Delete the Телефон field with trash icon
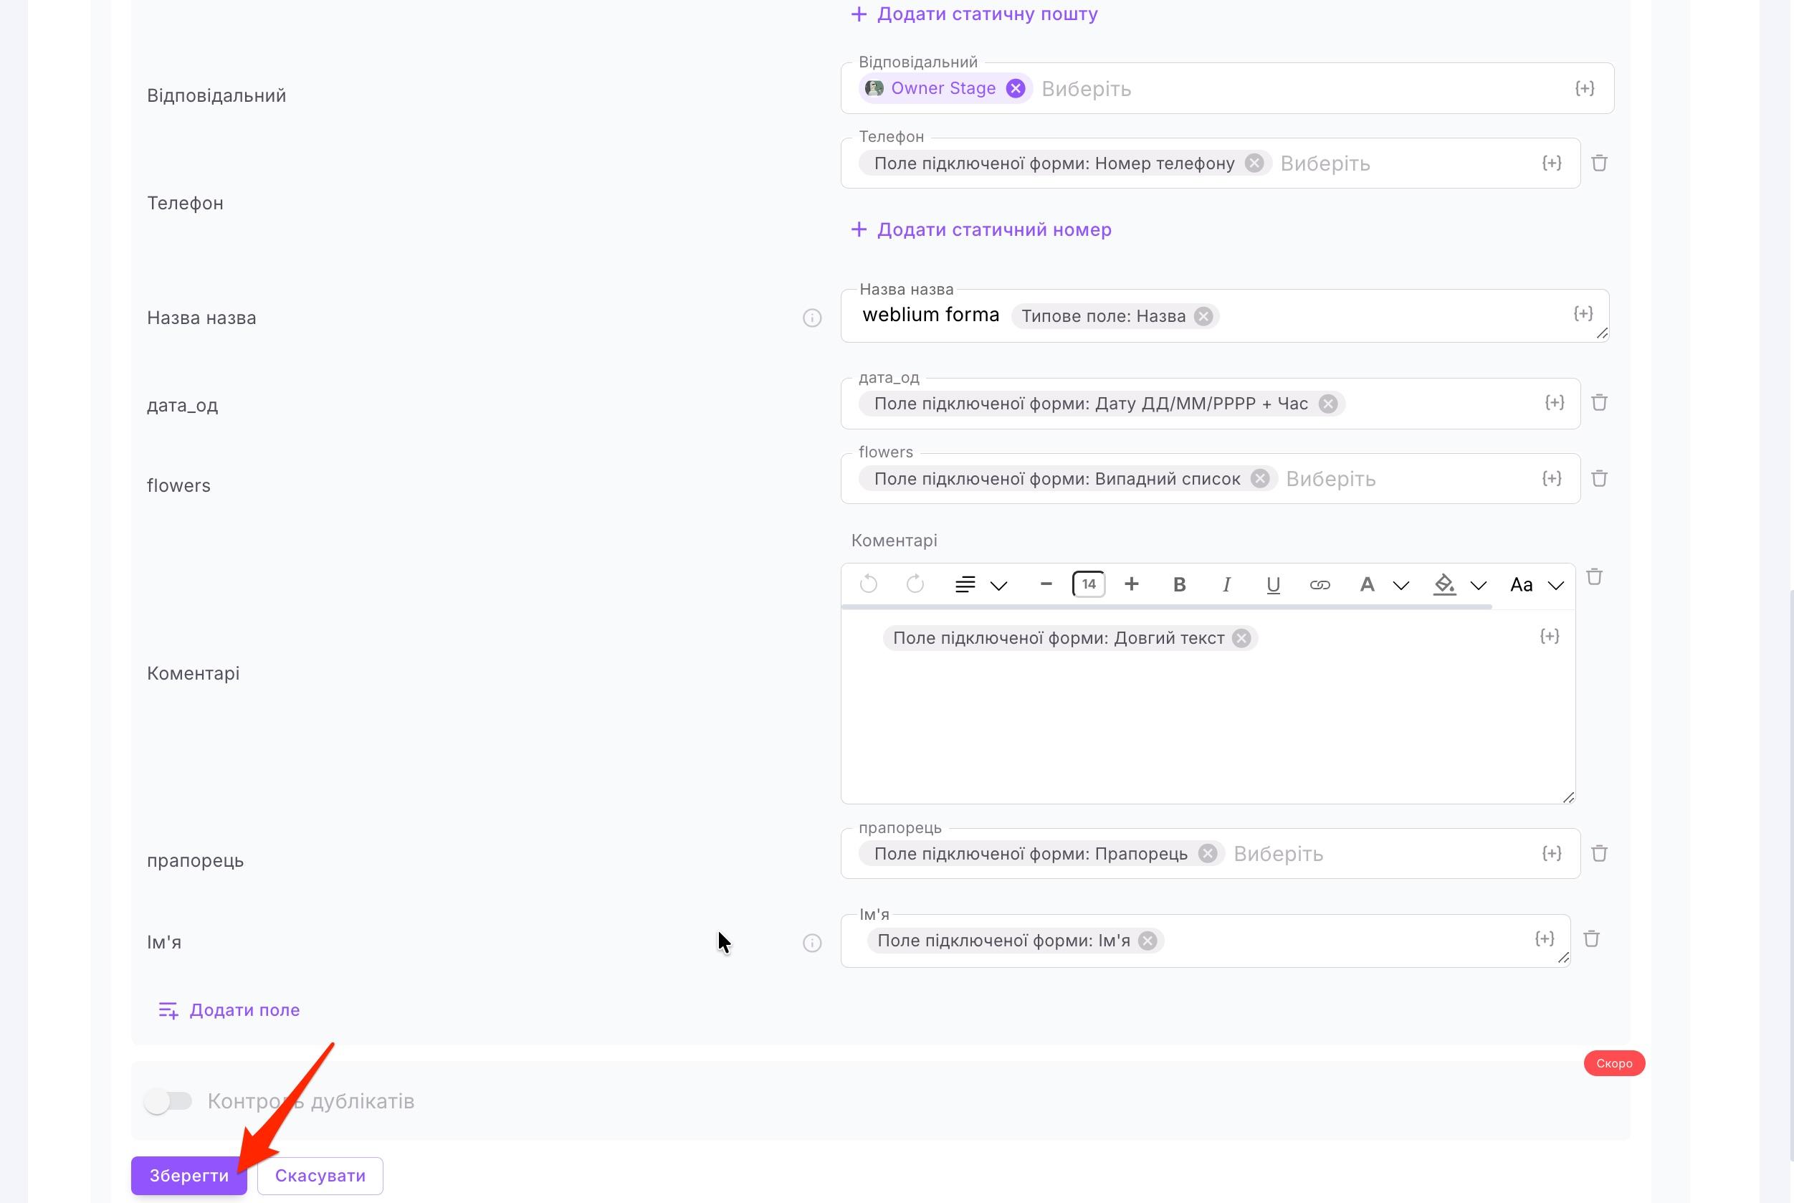 pyautogui.click(x=1599, y=163)
